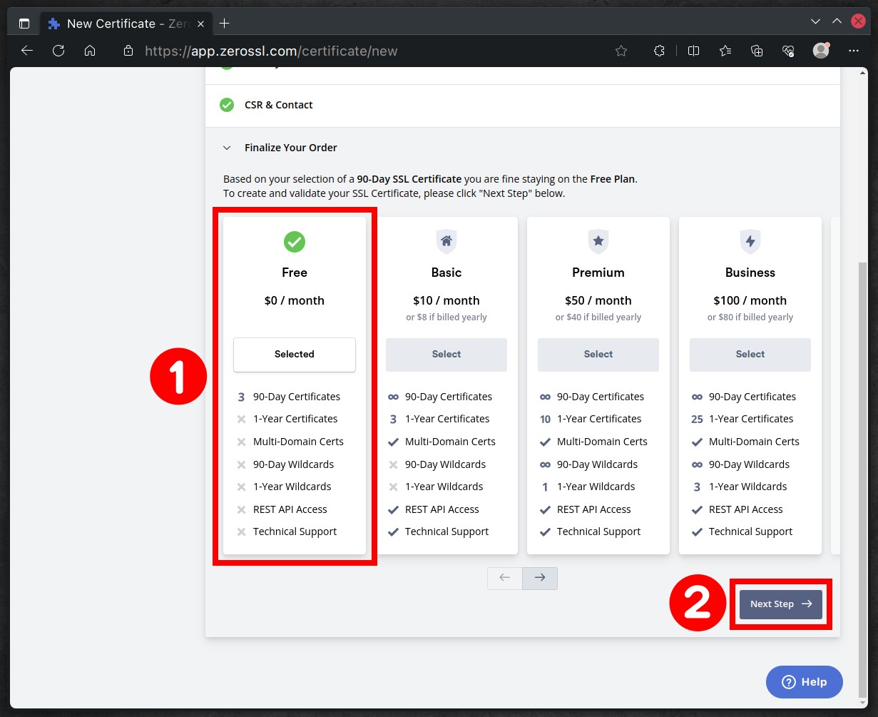Open the browser extensions menu

tap(660, 51)
